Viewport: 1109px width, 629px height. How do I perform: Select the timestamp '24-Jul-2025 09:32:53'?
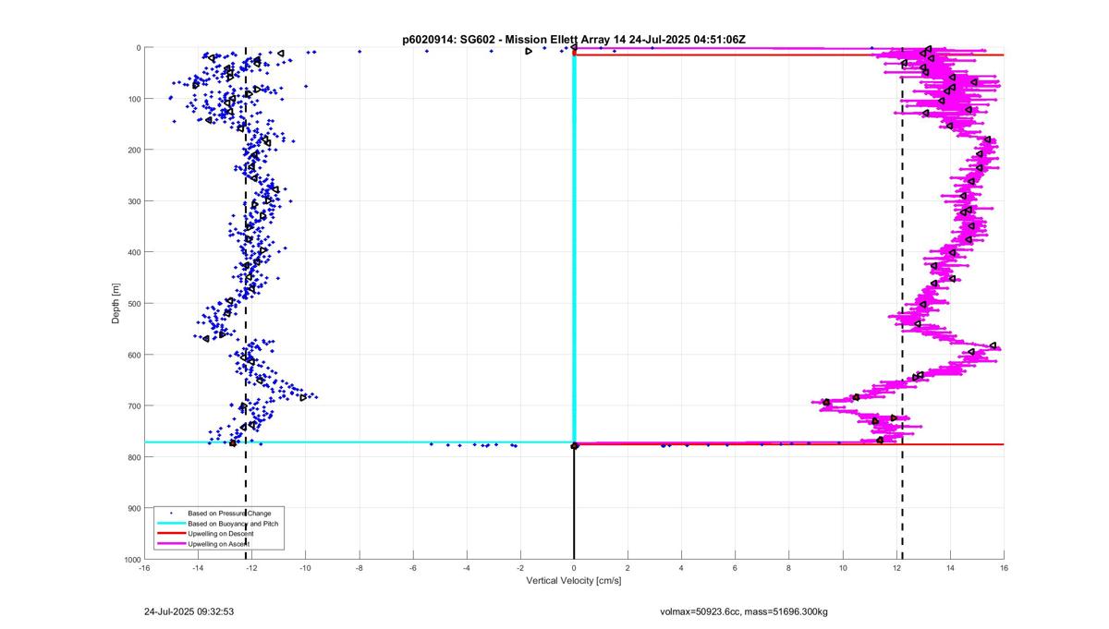tap(189, 611)
